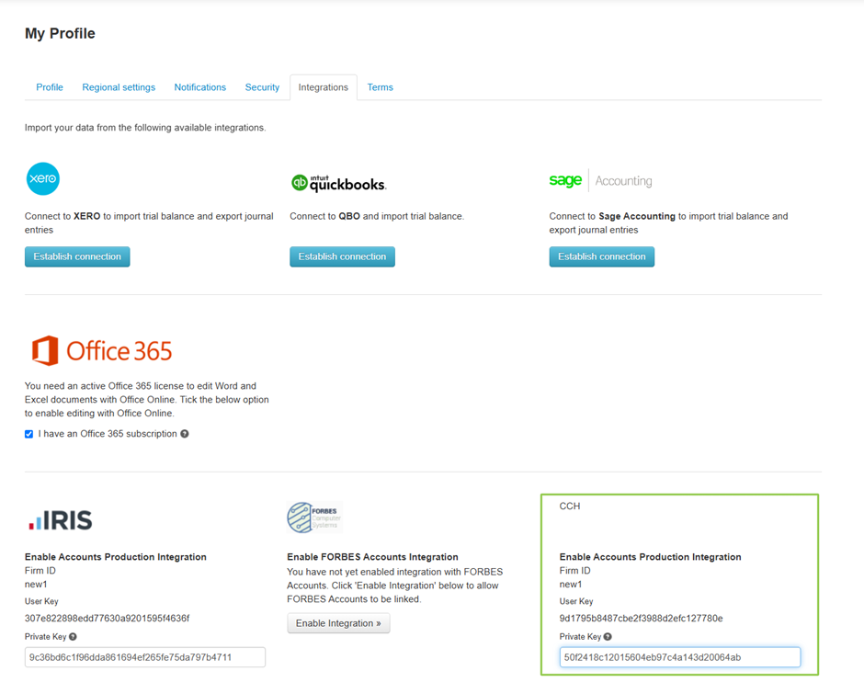Click help icon next to CCH Private Key

point(608,636)
